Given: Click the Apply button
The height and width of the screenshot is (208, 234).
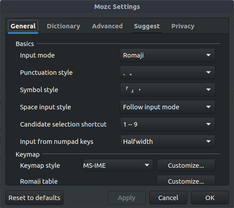Looking at the screenshot, I should [127, 198].
